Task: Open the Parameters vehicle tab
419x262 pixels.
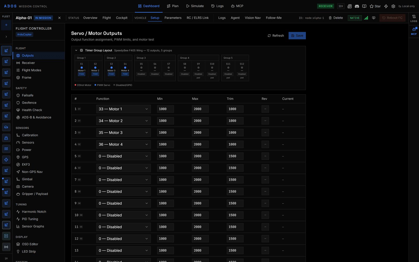Action: (x=173, y=18)
